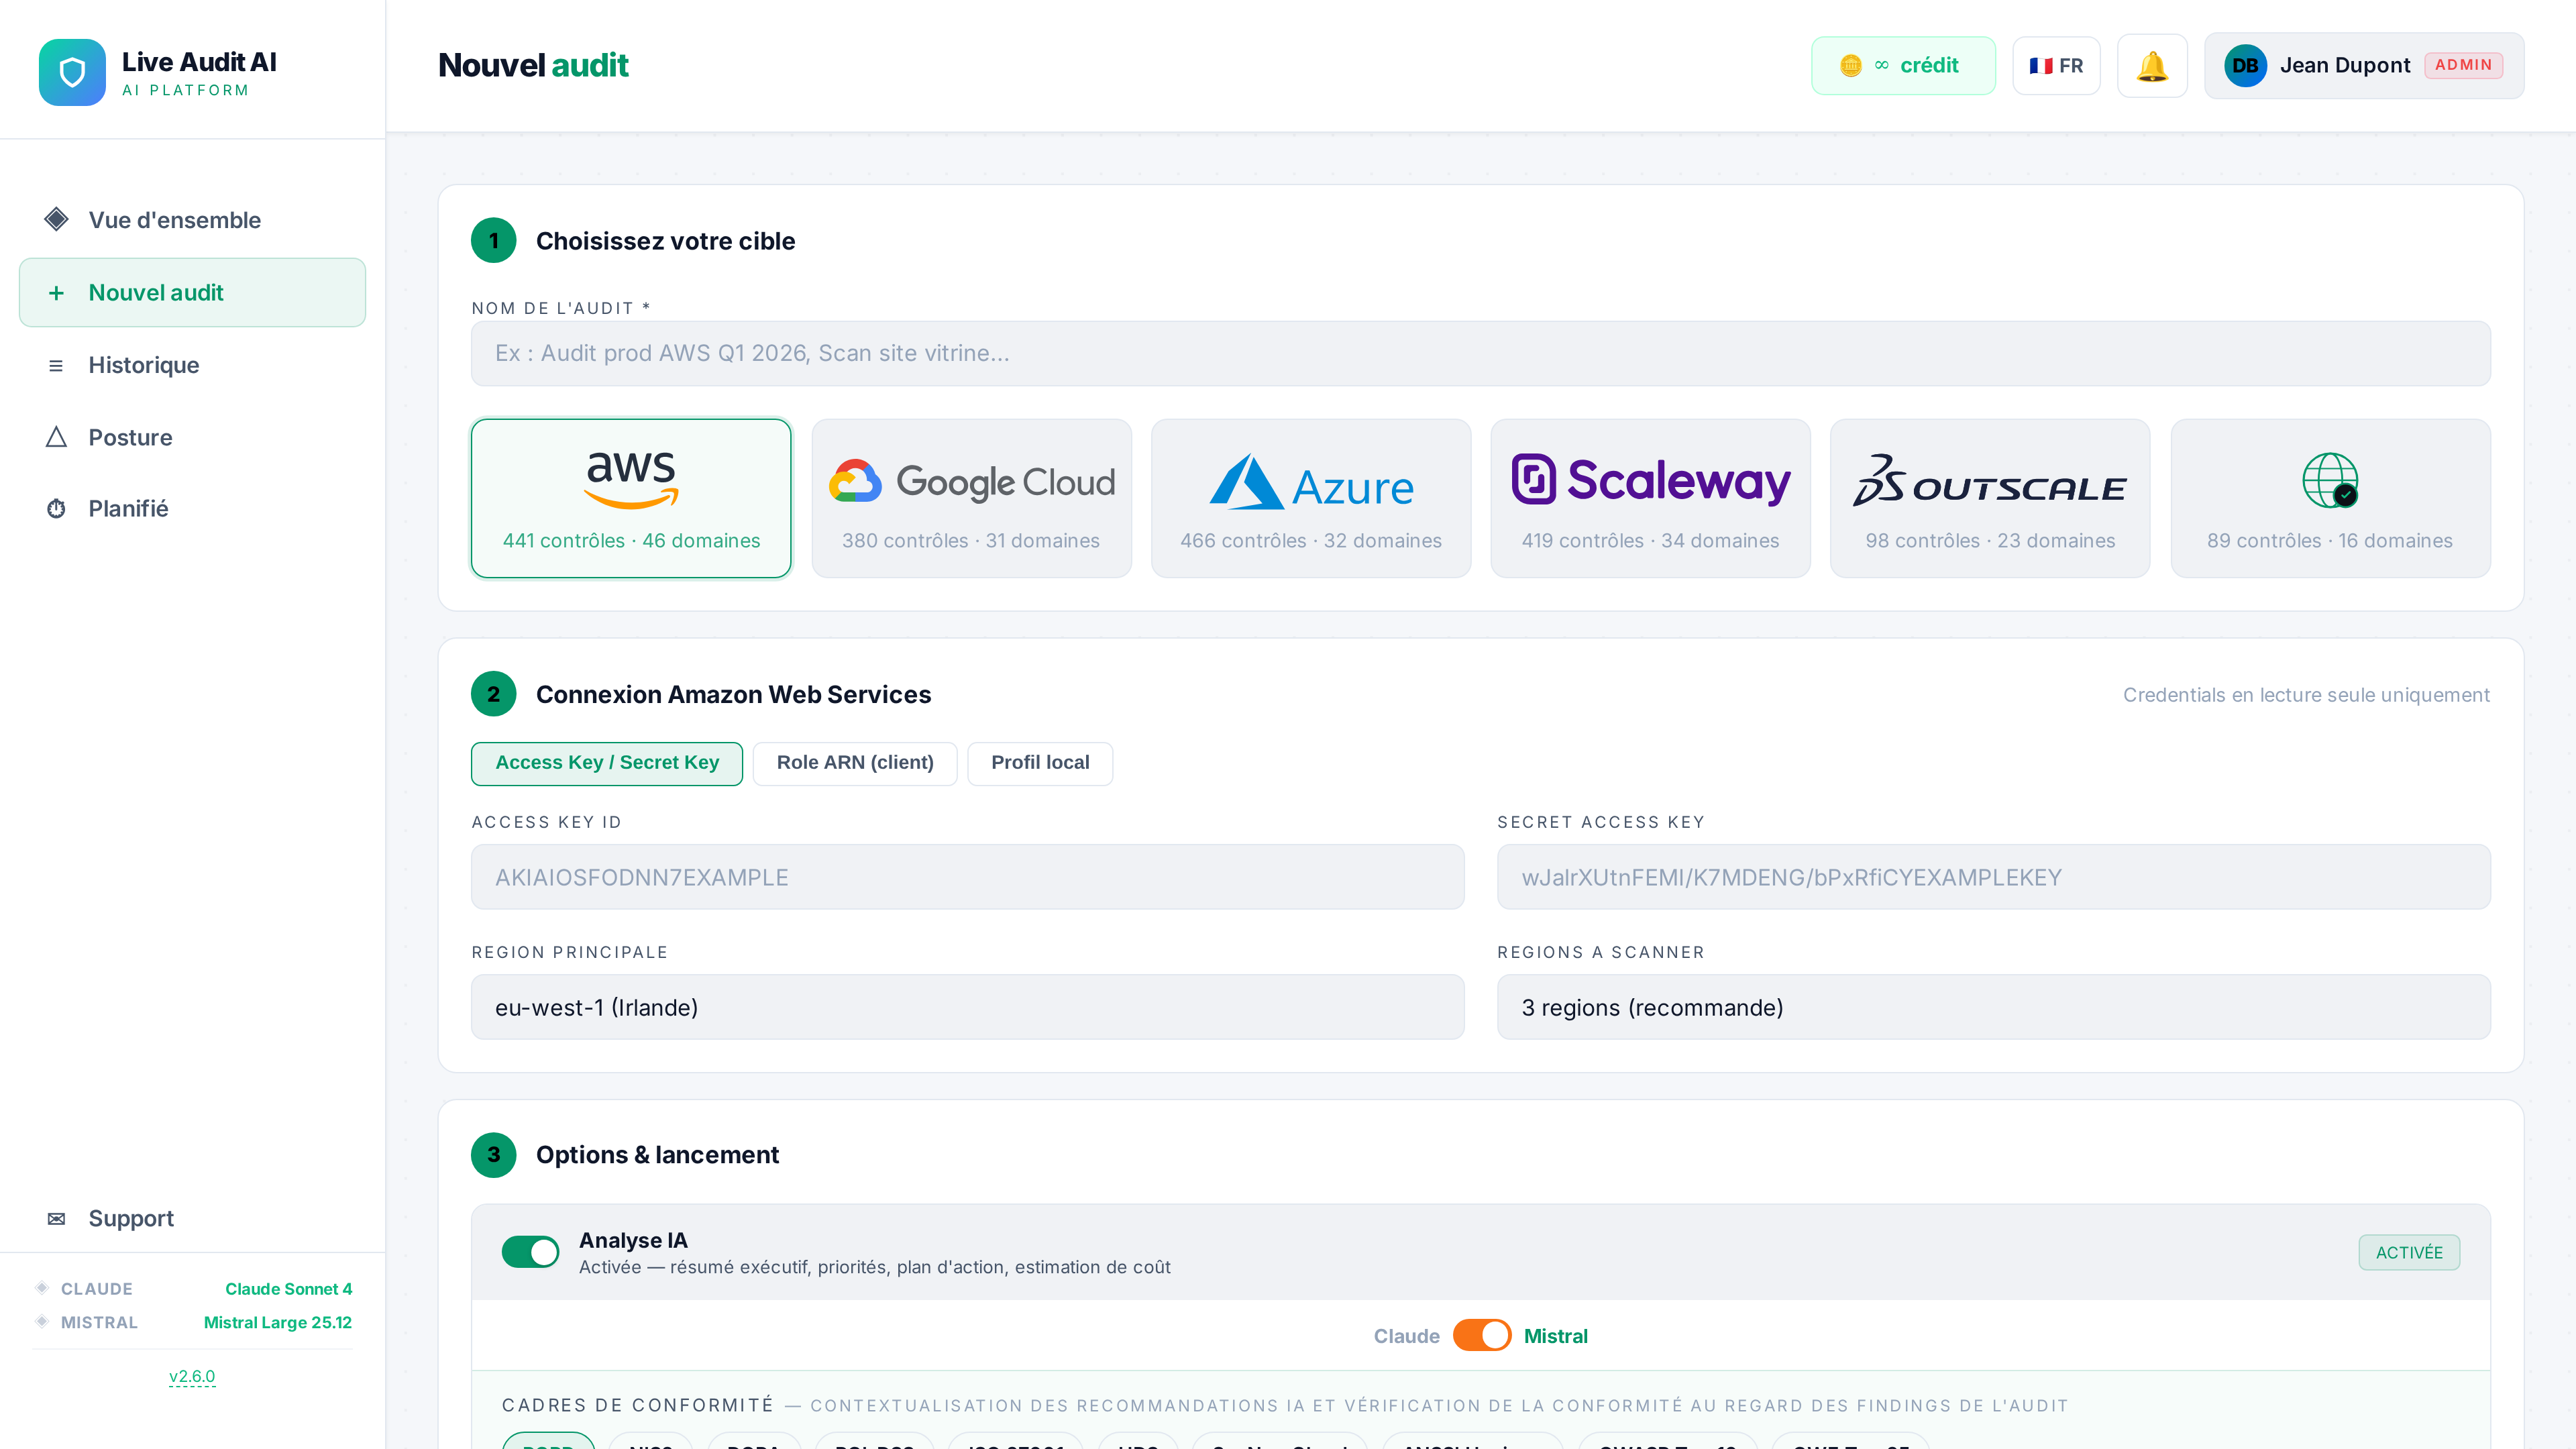Screen dimensions: 2576x1449
Task: Switch to Profil local tab
Action: [1040, 763]
